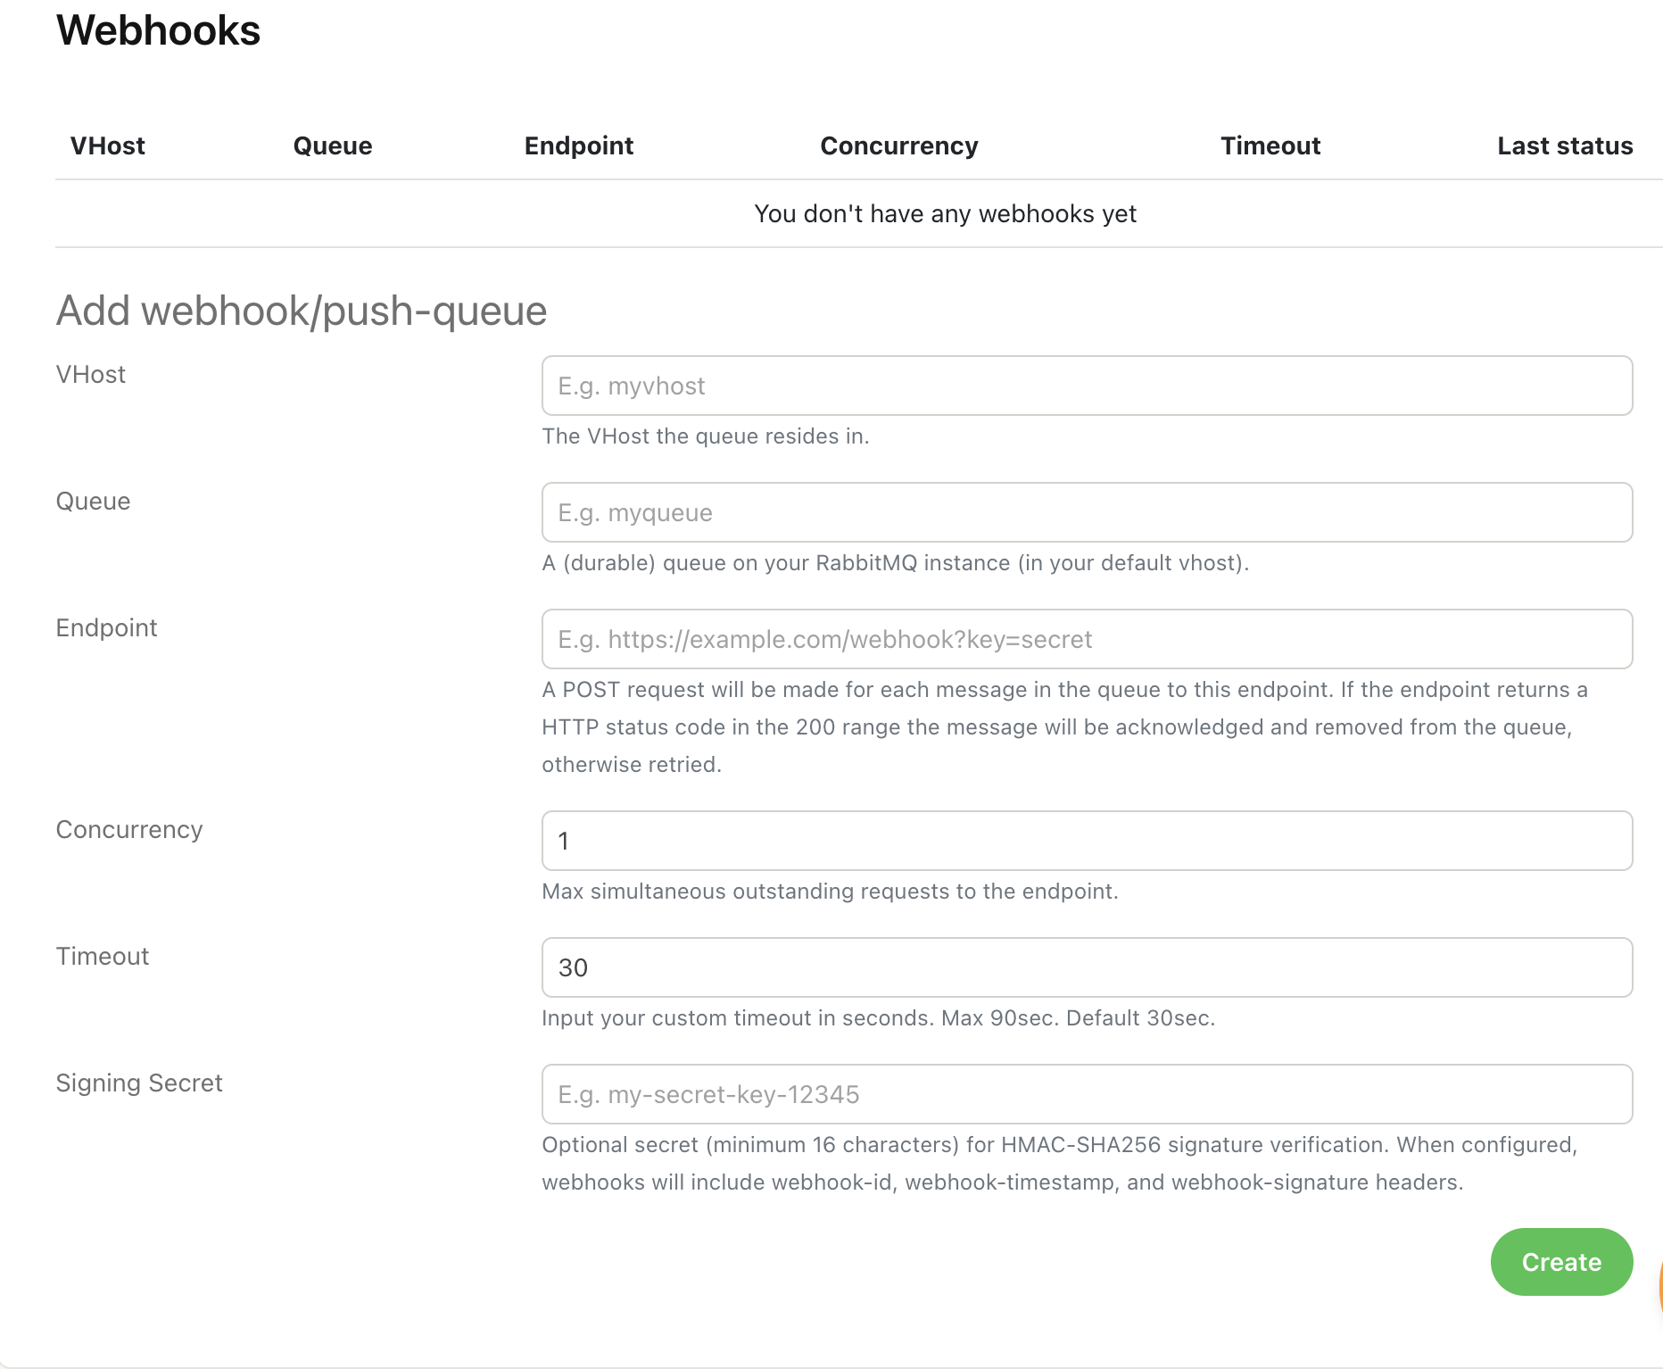The image size is (1663, 1369).
Task: Click the Timeout form label
Action: coord(103,956)
